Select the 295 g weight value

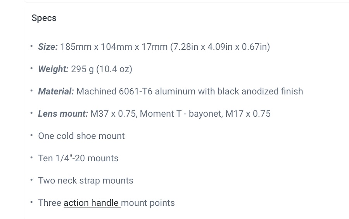(x=82, y=69)
